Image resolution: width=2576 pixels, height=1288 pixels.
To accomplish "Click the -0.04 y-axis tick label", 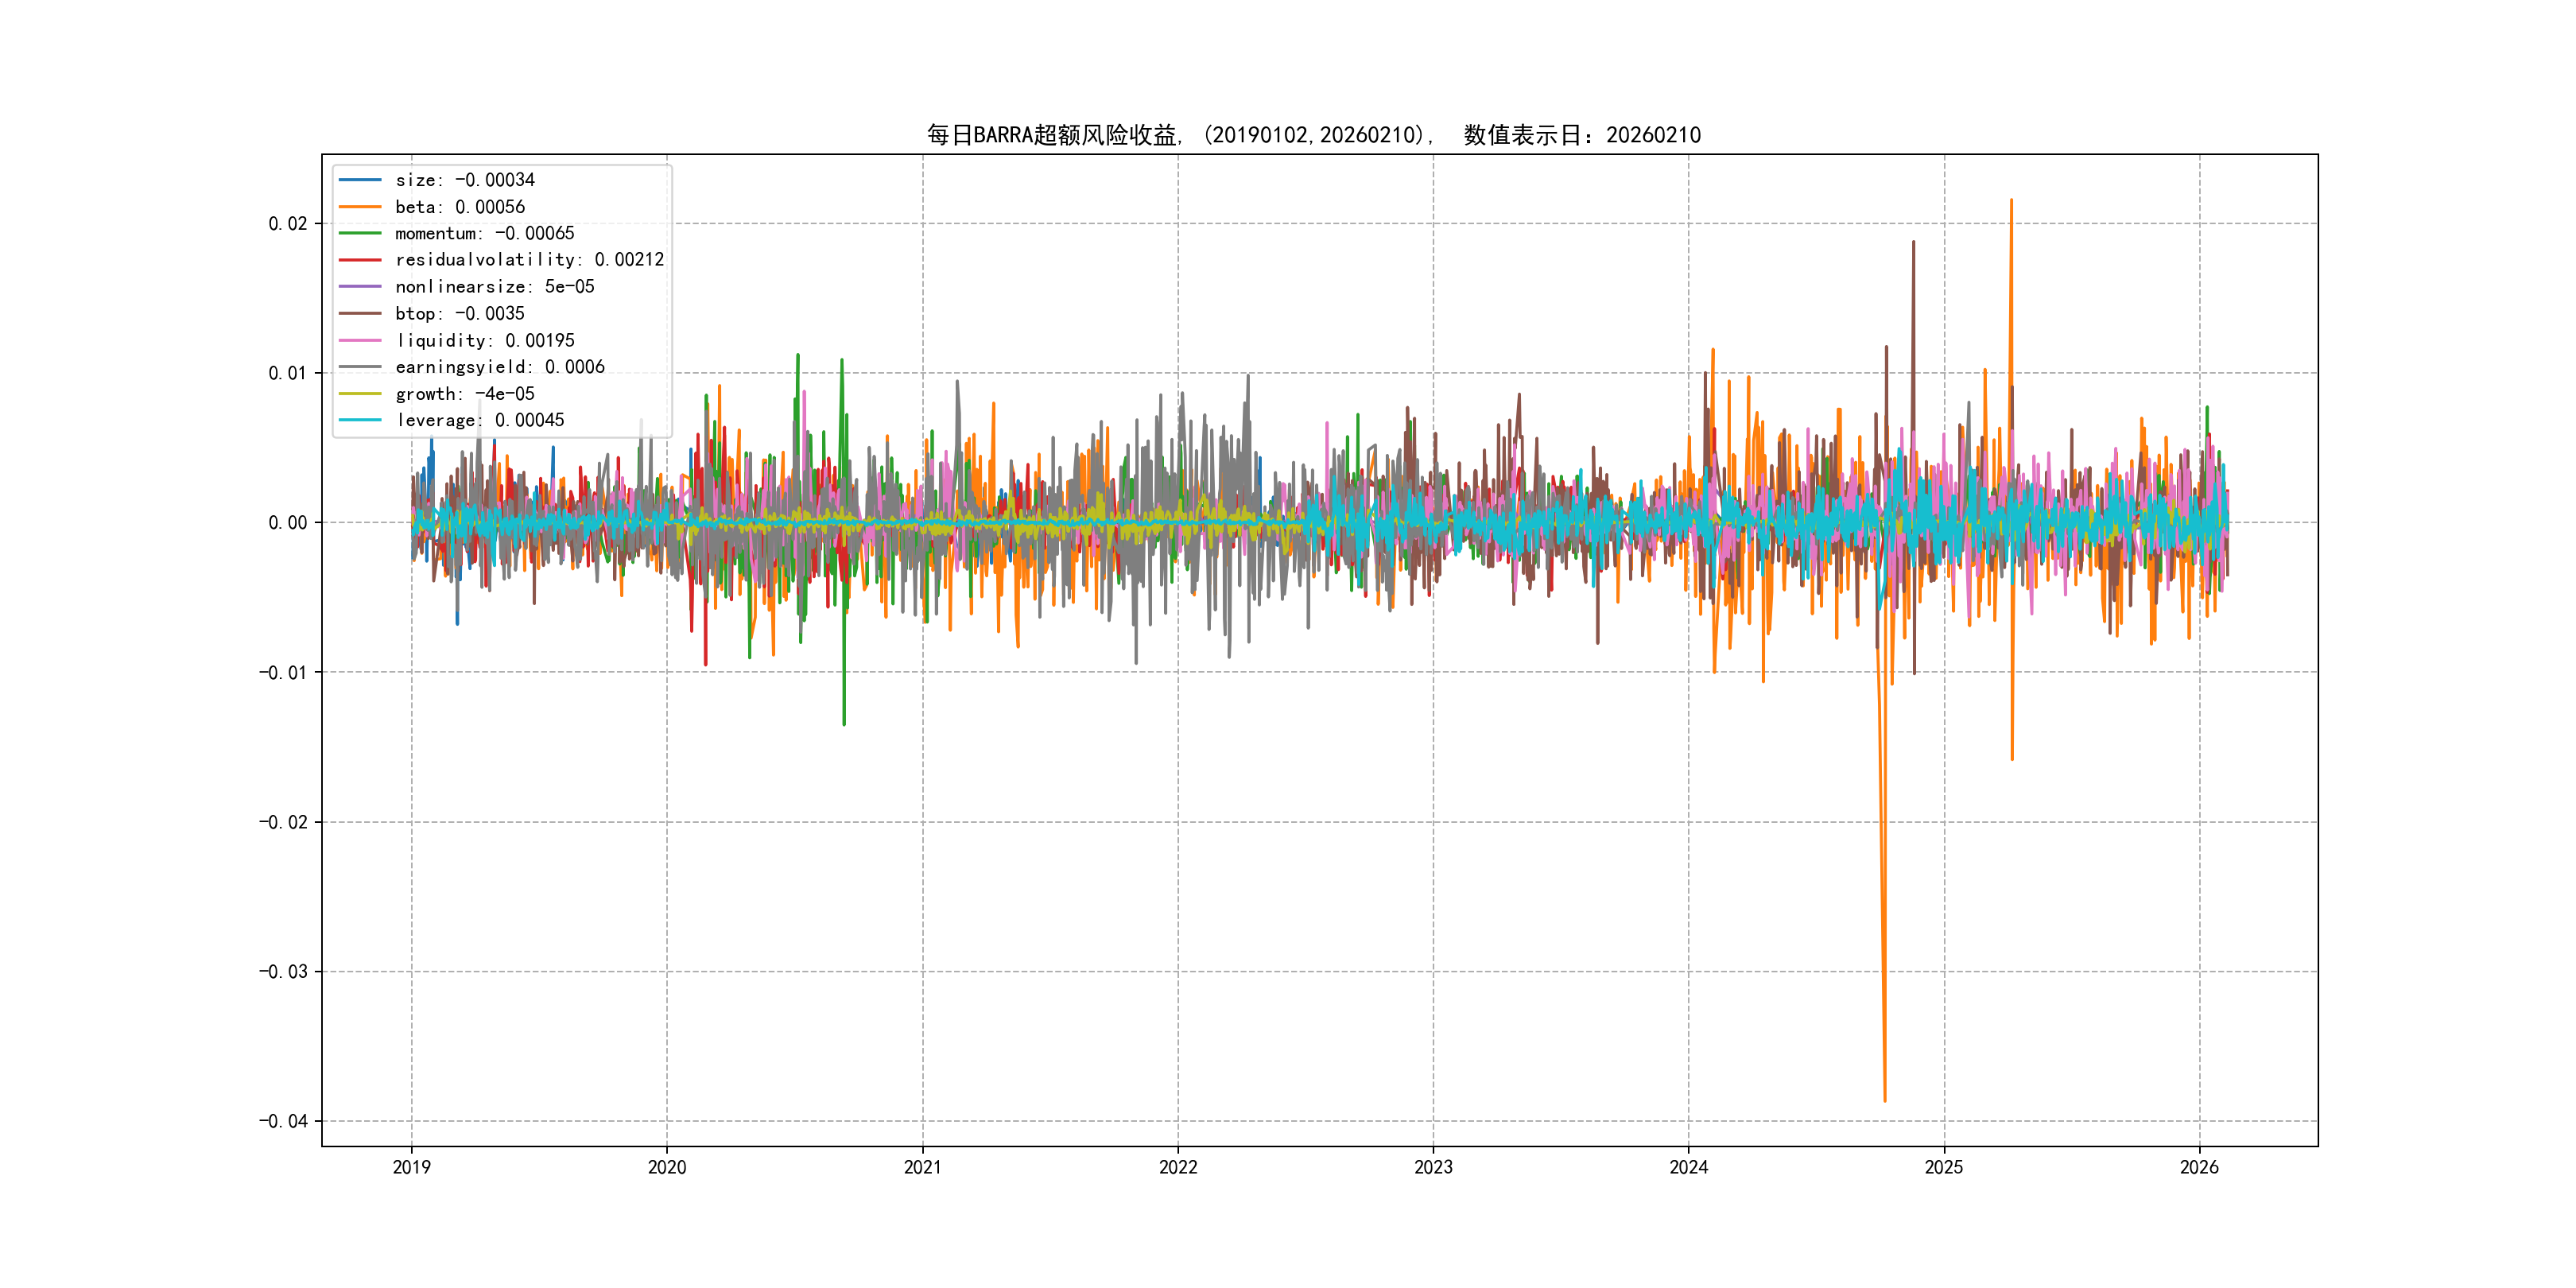I will point(283,1121).
